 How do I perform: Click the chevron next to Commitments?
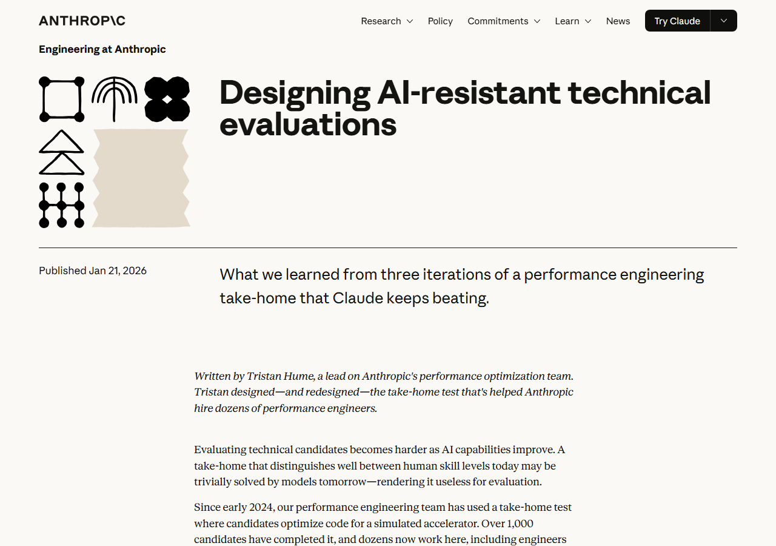[537, 21]
